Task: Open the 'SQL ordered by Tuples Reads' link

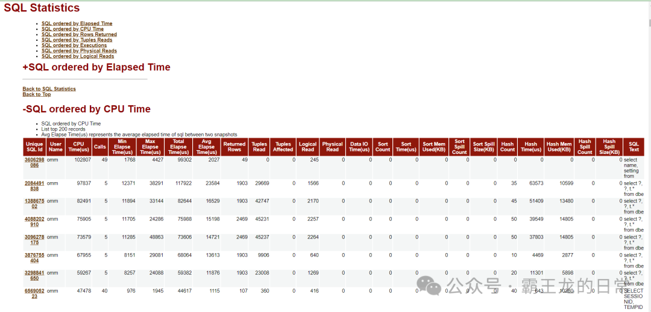Action: click(x=77, y=40)
